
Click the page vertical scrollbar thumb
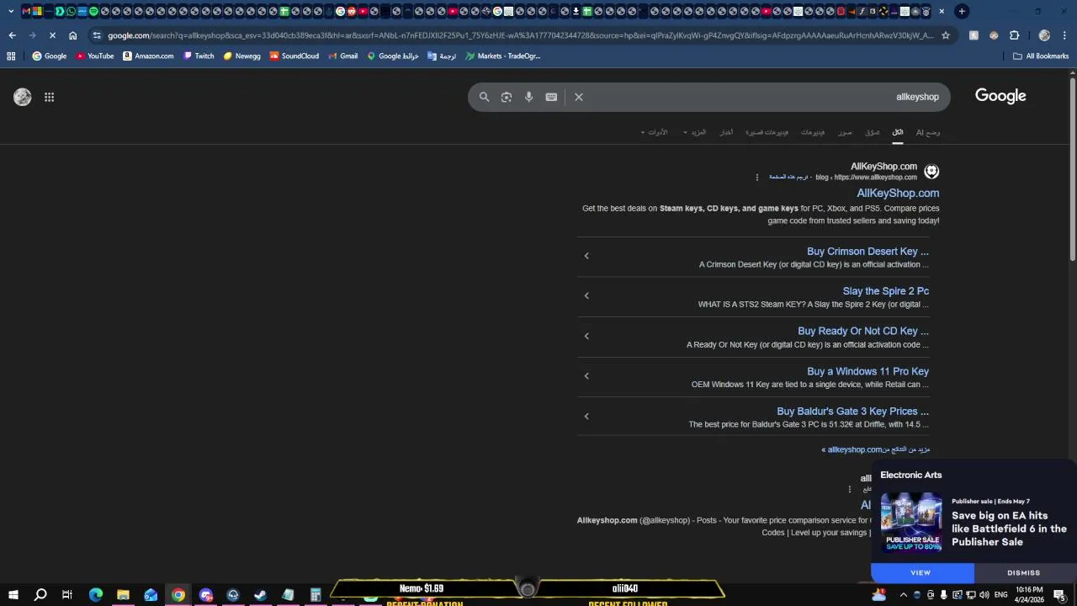coord(1073,168)
